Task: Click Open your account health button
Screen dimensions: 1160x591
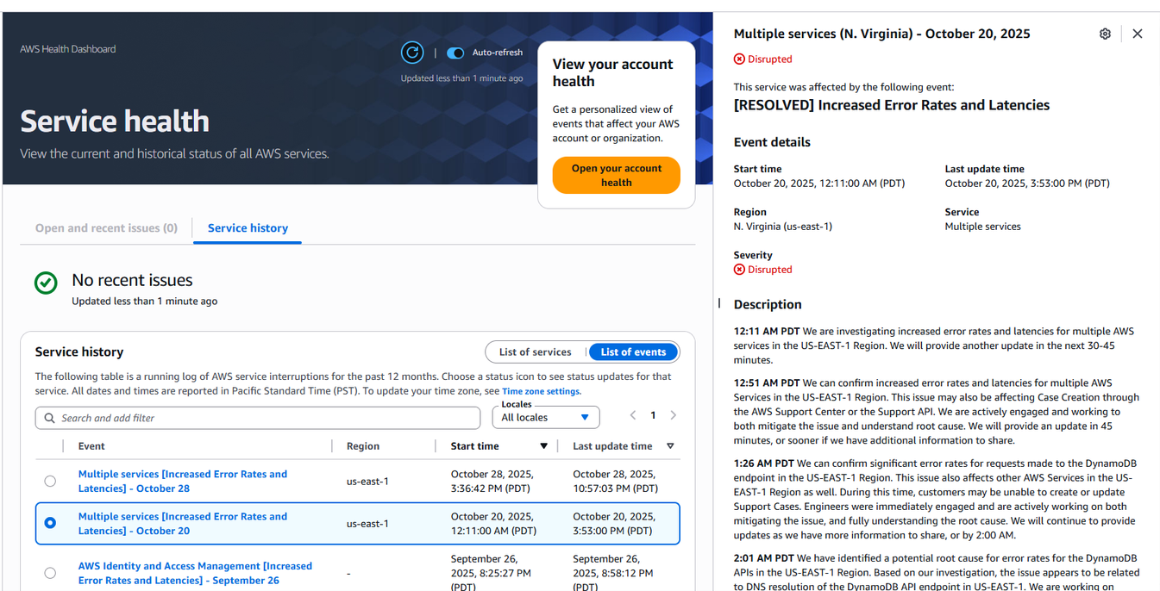Action: coord(616,175)
